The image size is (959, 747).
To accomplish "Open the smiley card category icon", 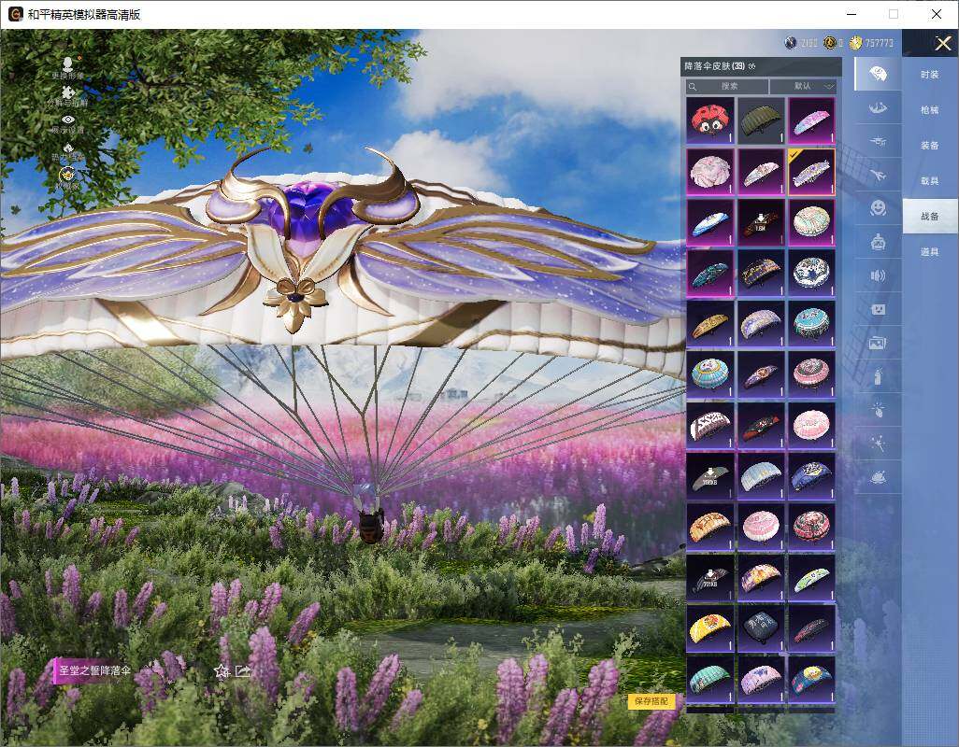I will [878, 310].
